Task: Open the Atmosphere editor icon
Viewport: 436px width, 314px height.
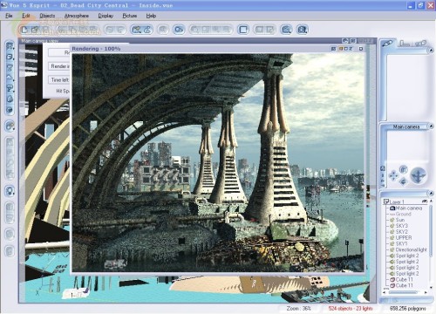Action: pos(147,30)
